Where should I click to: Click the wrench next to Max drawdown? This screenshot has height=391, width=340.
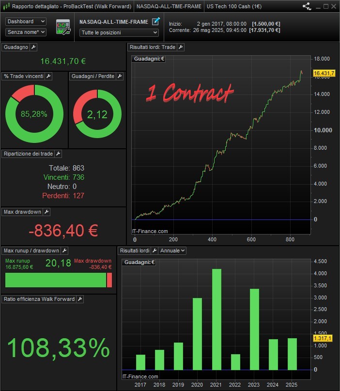tap(46, 212)
